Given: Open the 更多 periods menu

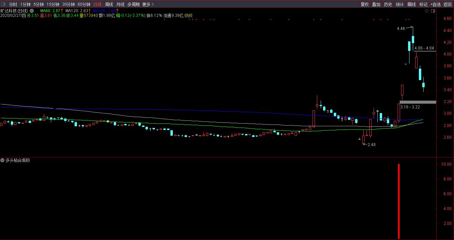Looking at the screenshot, I should pyautogui.click(x=148, y=4).
